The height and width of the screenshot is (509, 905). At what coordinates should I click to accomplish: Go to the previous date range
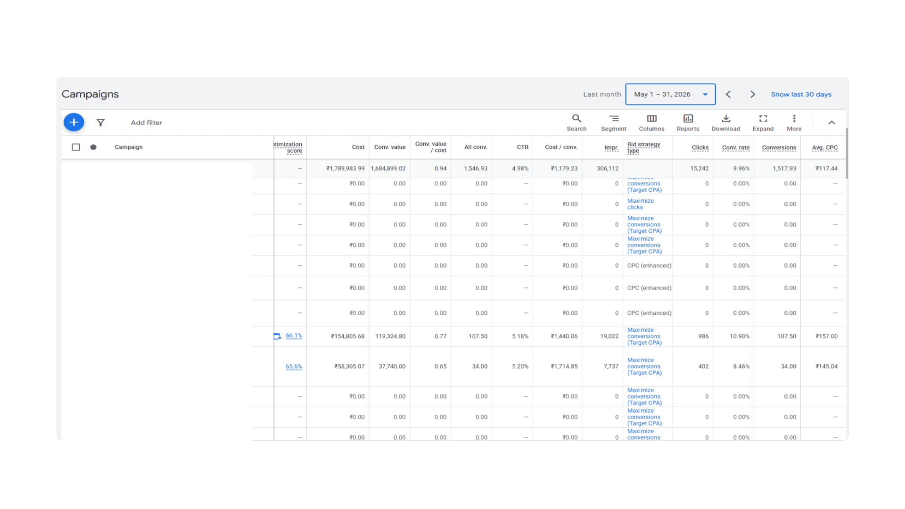tap(728, 94)
